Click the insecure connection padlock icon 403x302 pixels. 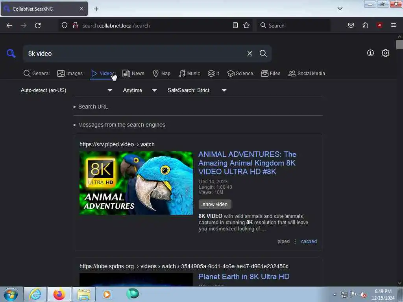[x=76, y=26]
